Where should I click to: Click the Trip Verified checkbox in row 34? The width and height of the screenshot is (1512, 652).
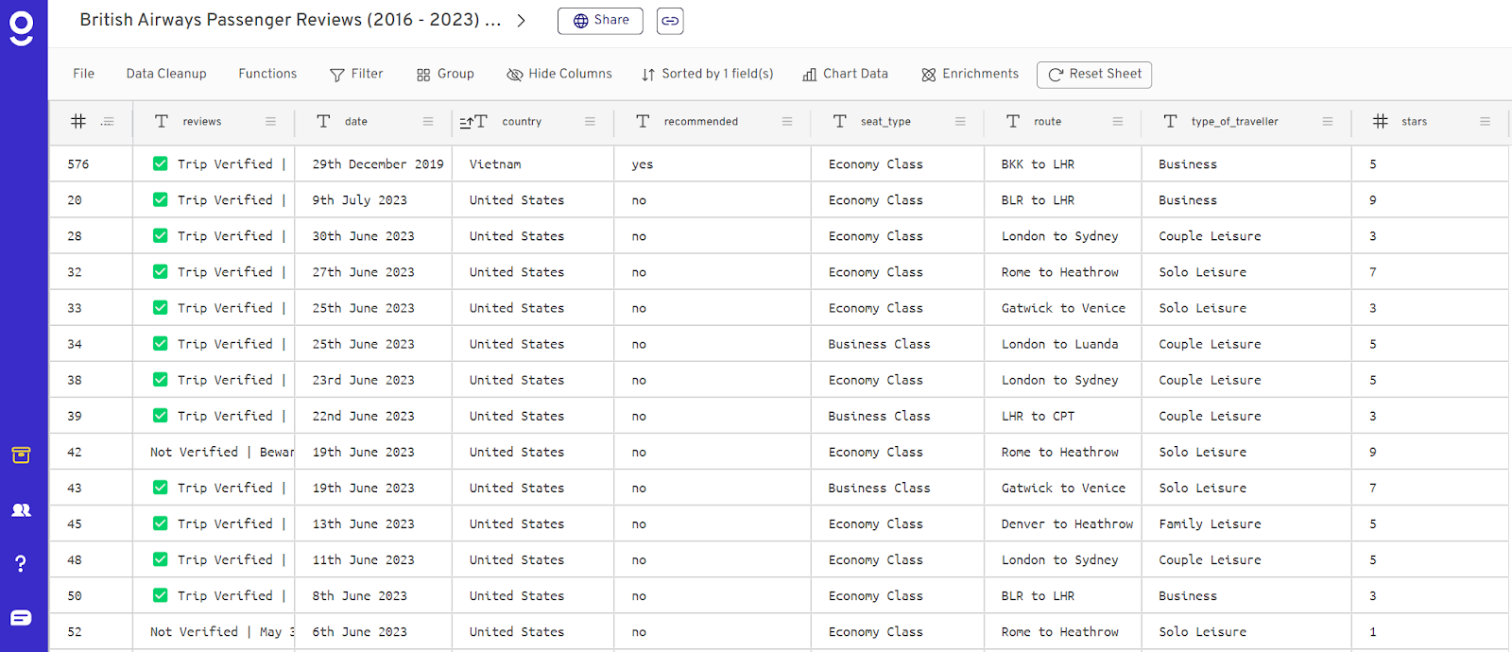[161, 344]
